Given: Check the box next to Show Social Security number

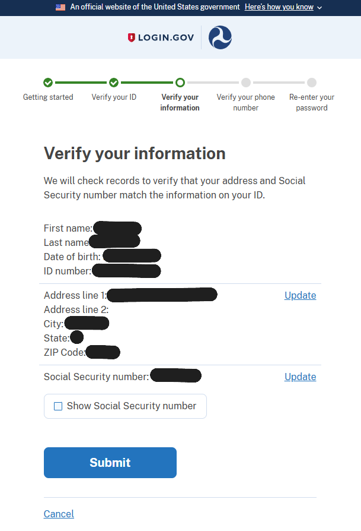Looking at the screenshot, I should pyautogui.click(x=58, y=406).
